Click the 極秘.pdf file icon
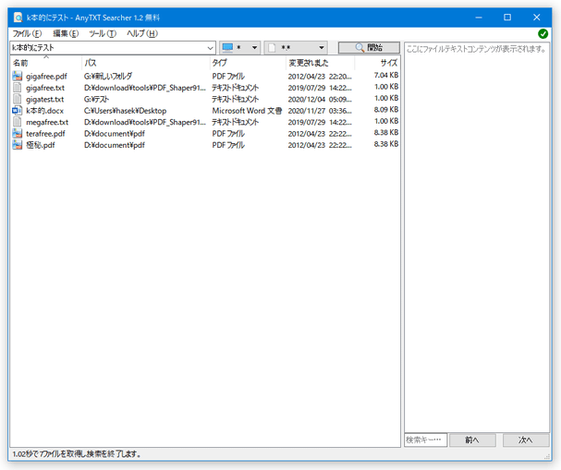Image resolution: width=561 pixels, height=470 pixels. (18, 145)
